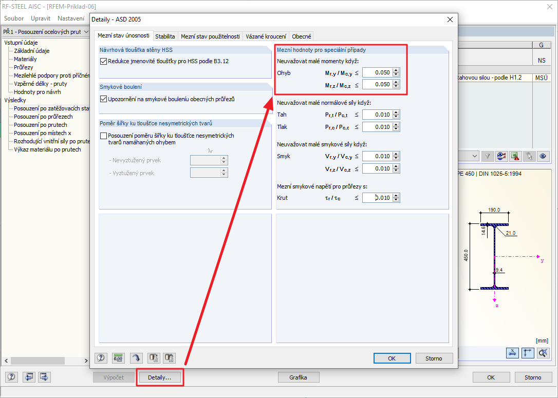Select Výkaz materiálu po prutech item
Viewport: 558px width, 398px height.
[x=47, y=149]
